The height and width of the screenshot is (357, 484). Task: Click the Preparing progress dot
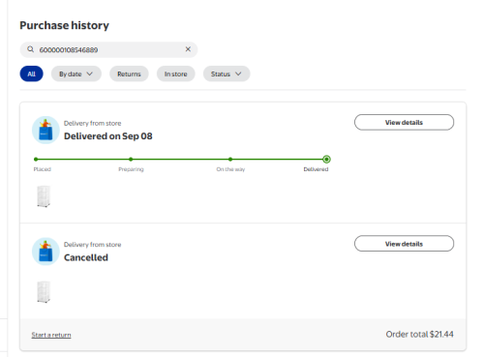pyautogui.click(x=131, y=159)
